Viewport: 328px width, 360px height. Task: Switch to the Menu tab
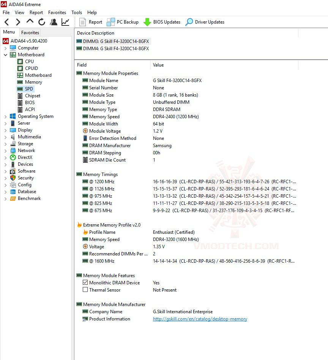click(9, 32)
